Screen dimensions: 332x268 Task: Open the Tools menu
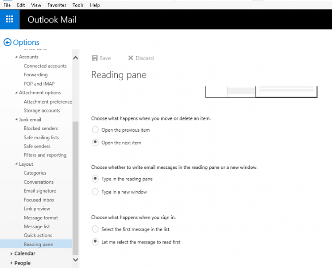pos(78,5)
